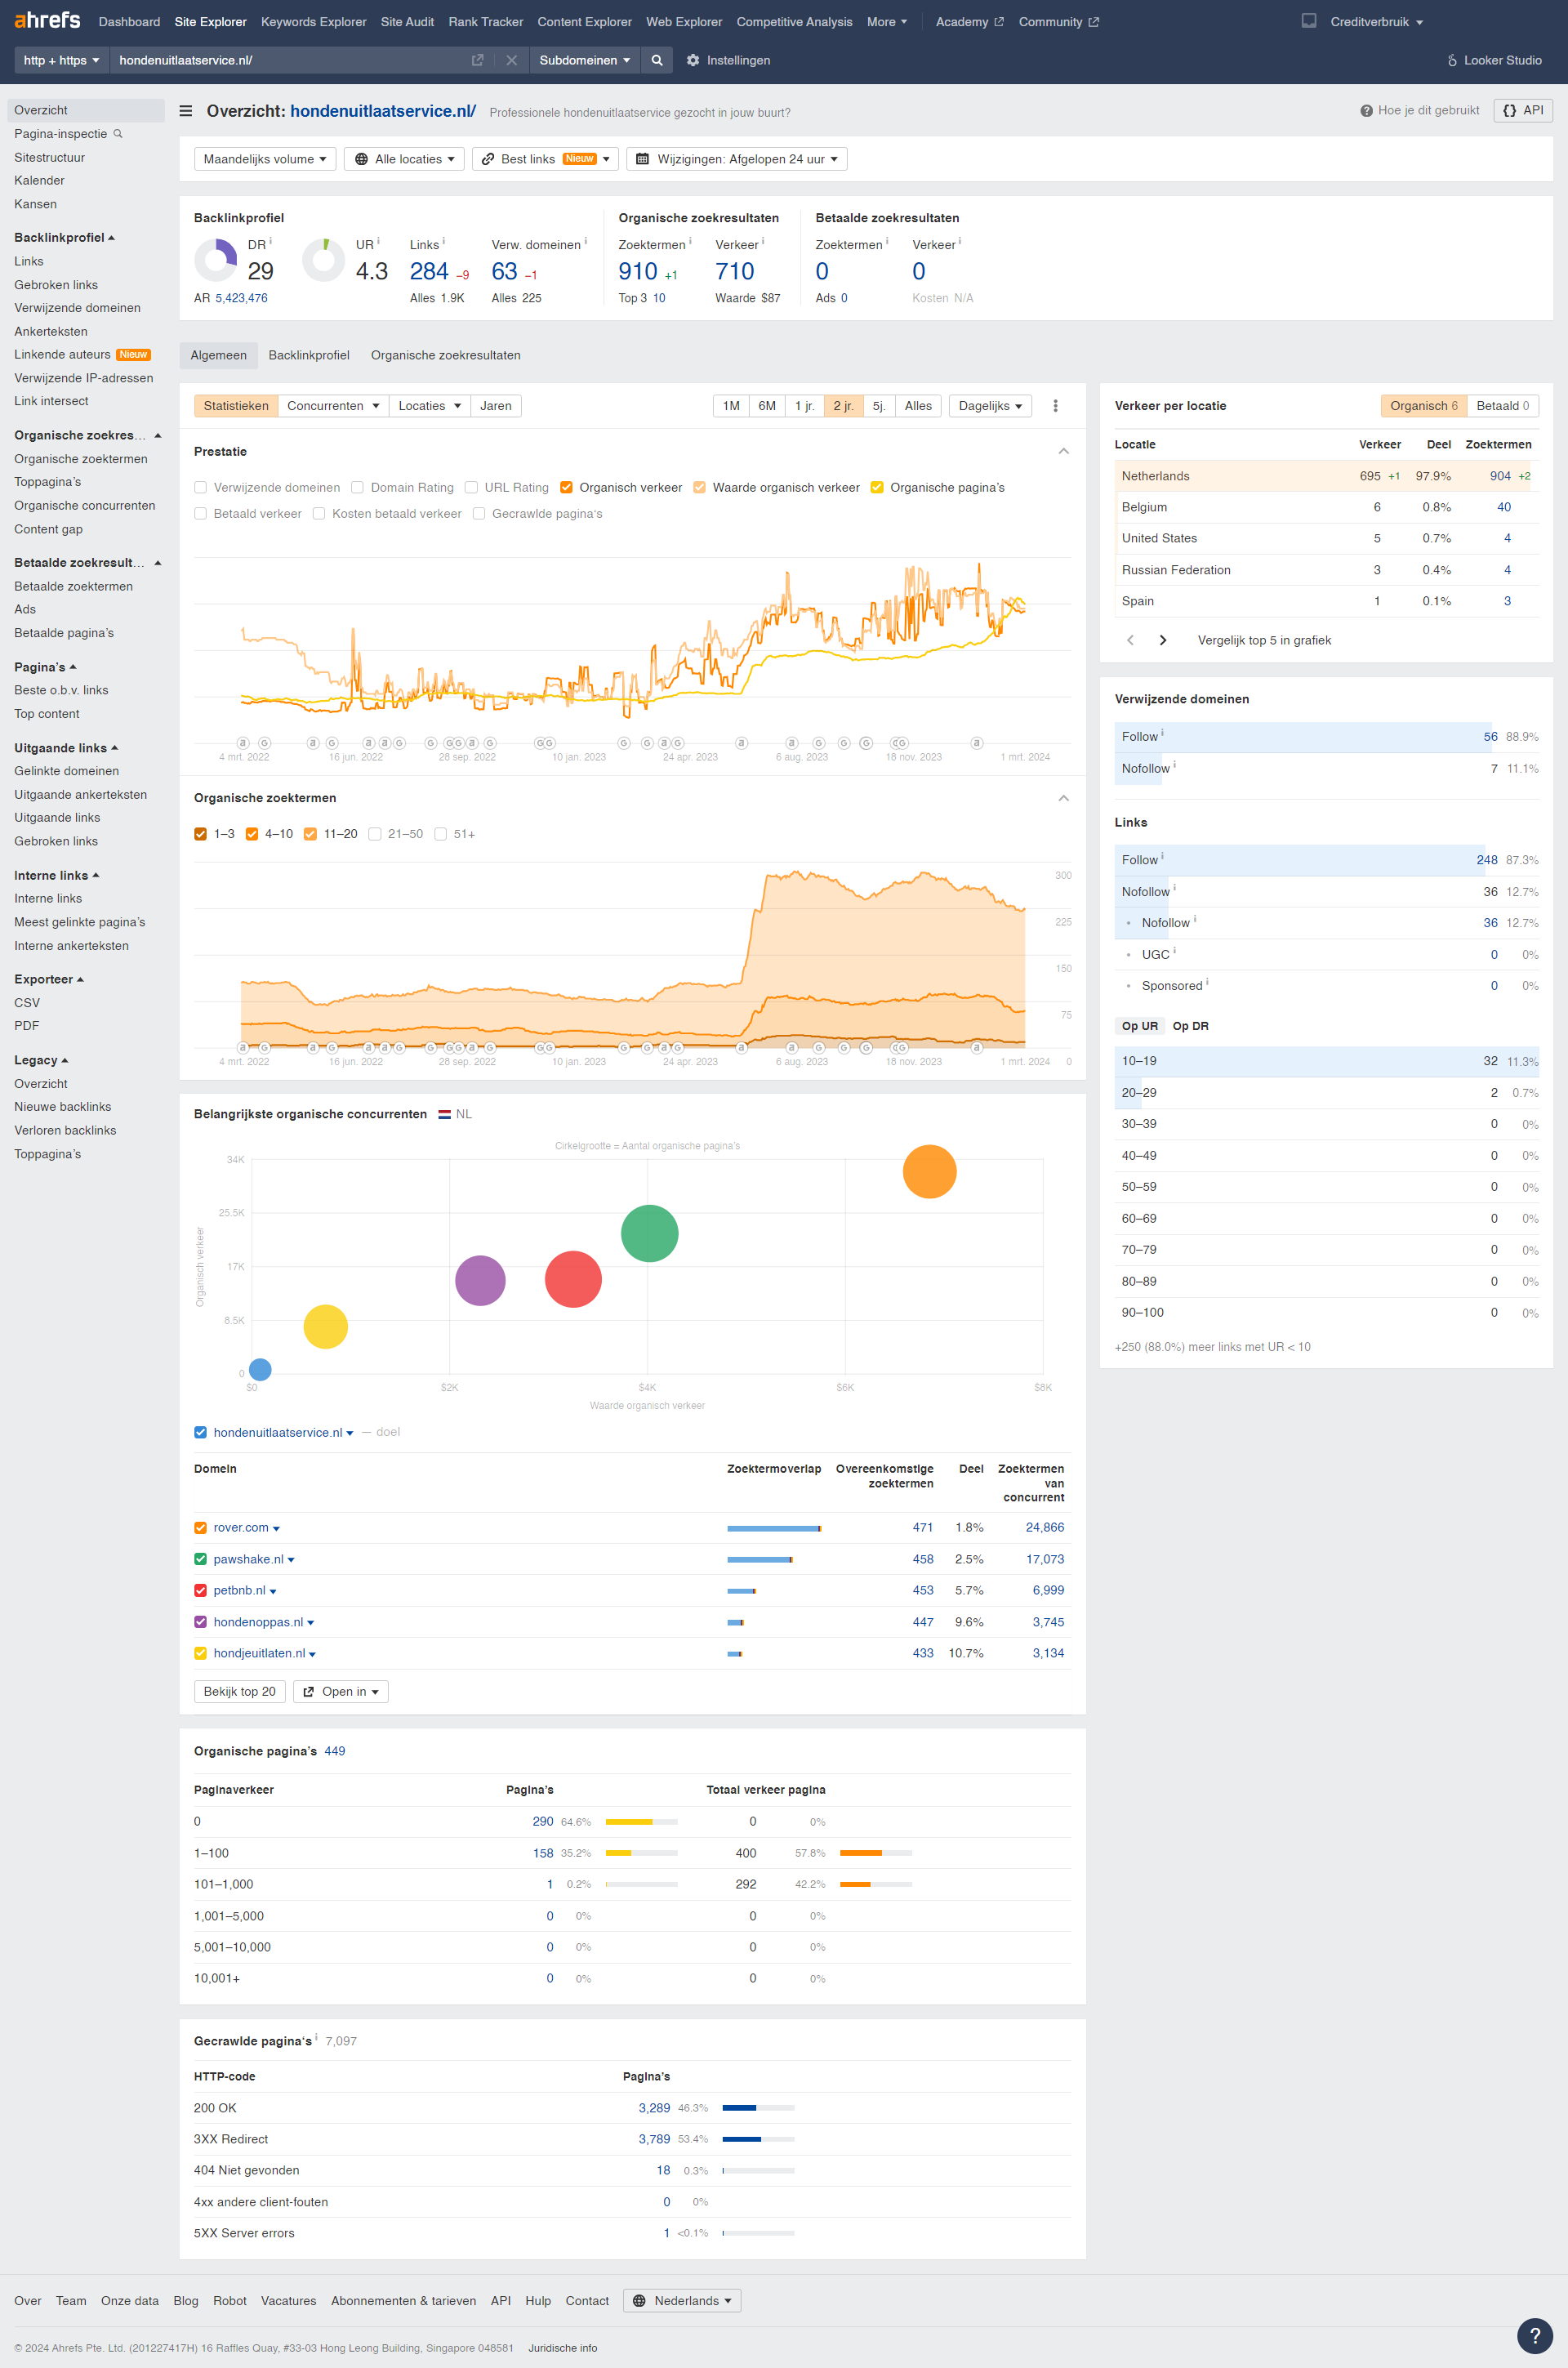Click the yellow hondjeuitlaten.nl bubble
This screenshot has height=2368, width=1568.
click(x=326, y=1327)
